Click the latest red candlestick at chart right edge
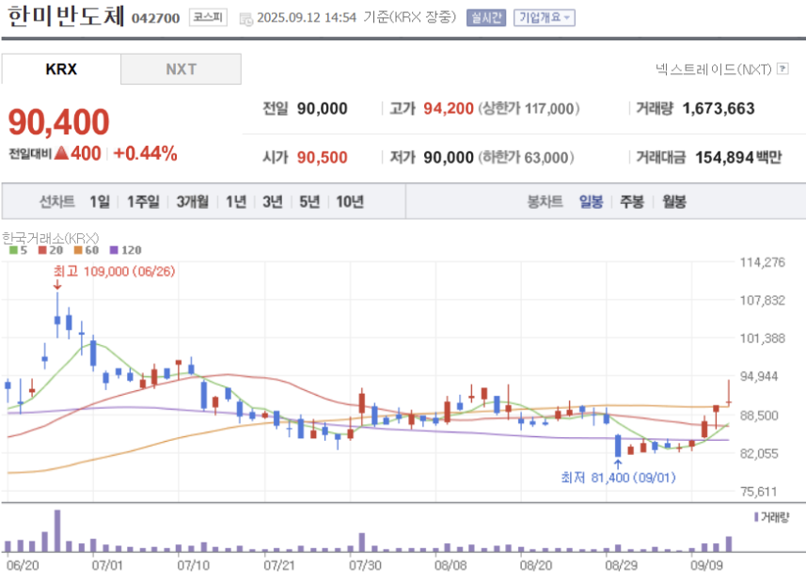806x581 pixels. (x=728, y=393)
